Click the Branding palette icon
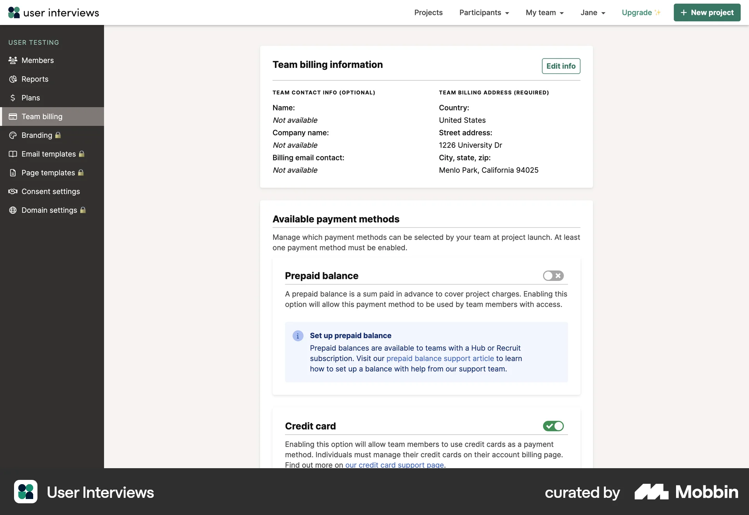Screen dimensions: 749x515 point(13,135)
